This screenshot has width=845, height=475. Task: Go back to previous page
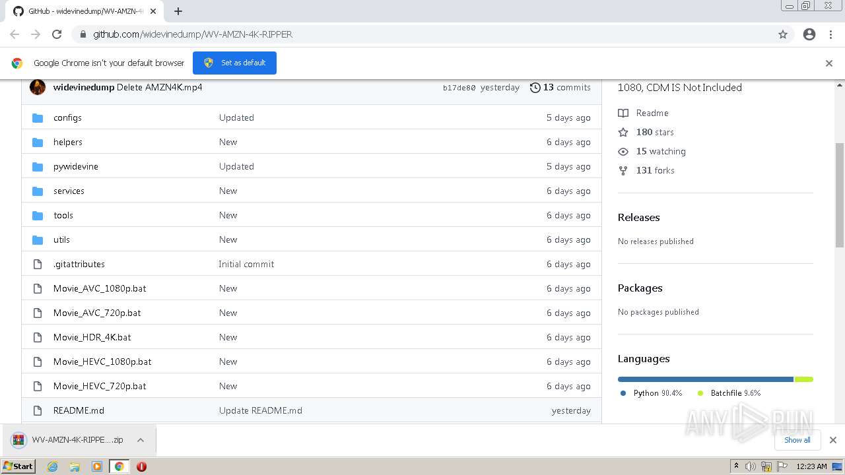15,34
